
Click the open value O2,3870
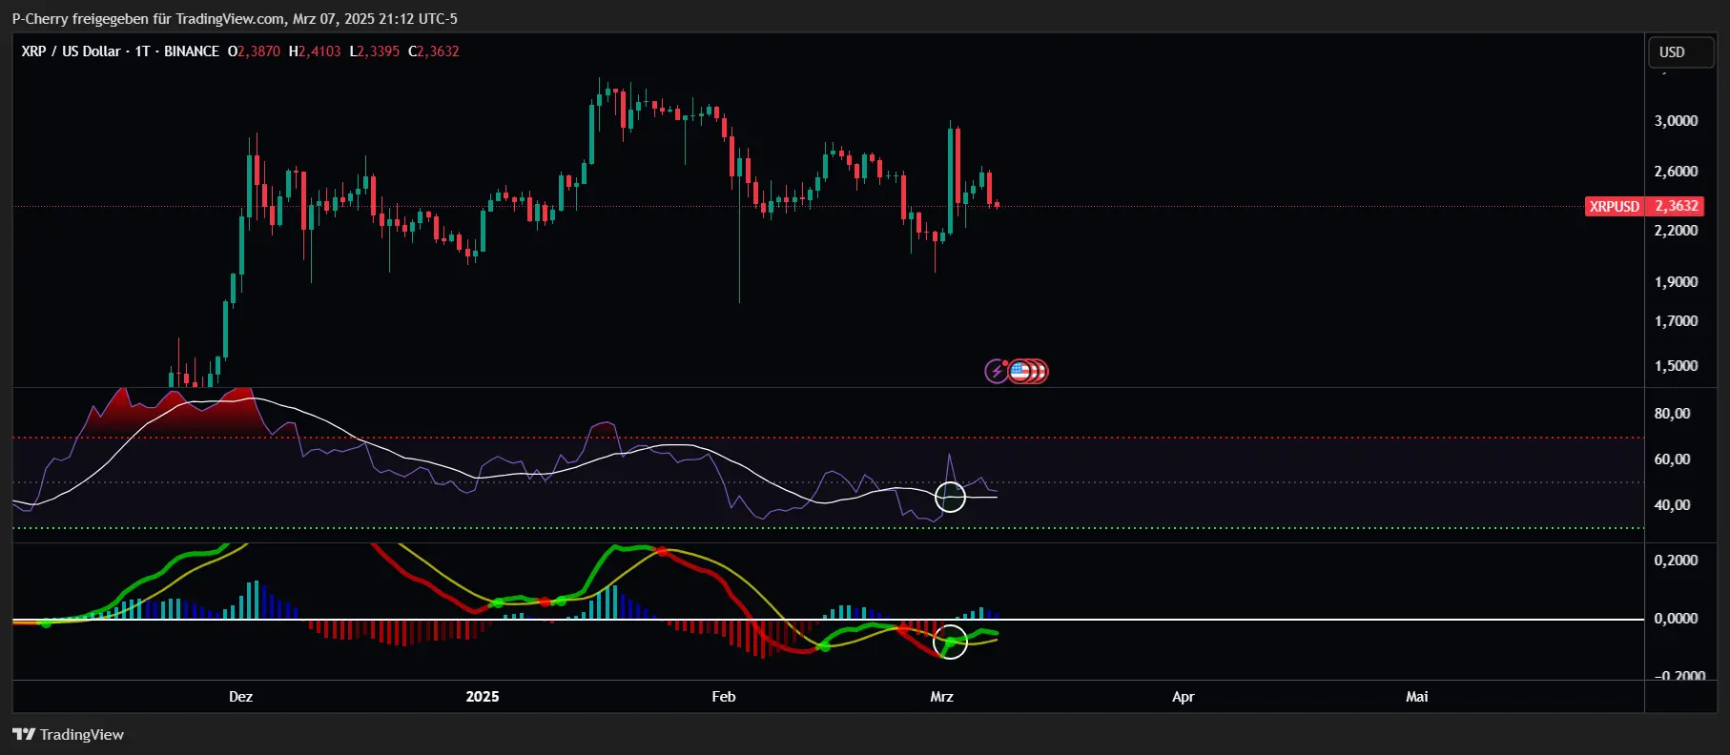coord(254,51)
